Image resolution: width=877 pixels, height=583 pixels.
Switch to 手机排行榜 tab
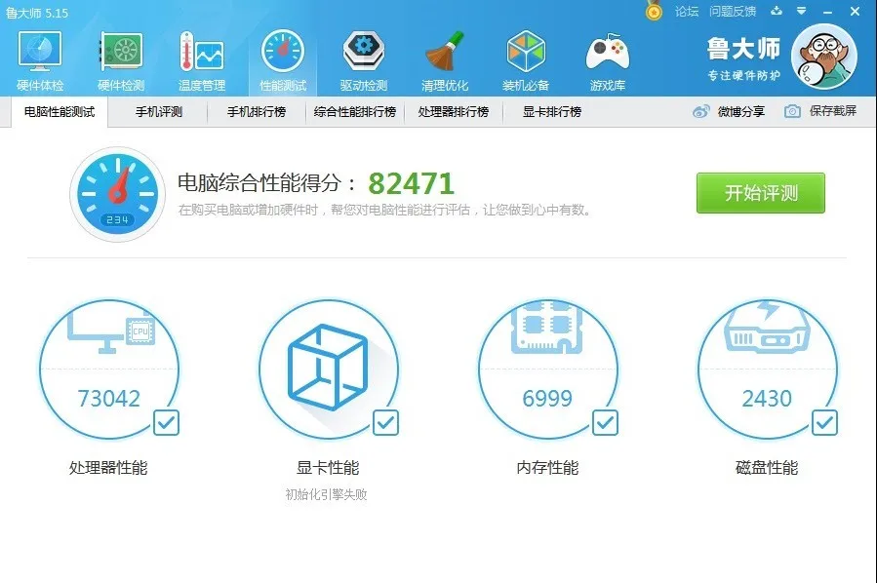(x=257, y=112)
